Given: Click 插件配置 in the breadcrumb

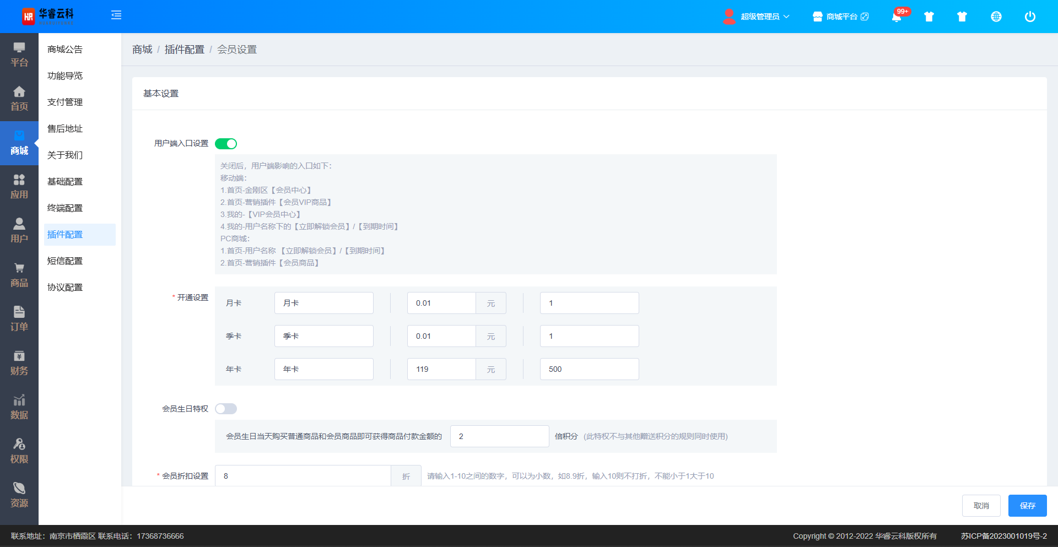Looking at the screenshot, I should coord(184,50).
